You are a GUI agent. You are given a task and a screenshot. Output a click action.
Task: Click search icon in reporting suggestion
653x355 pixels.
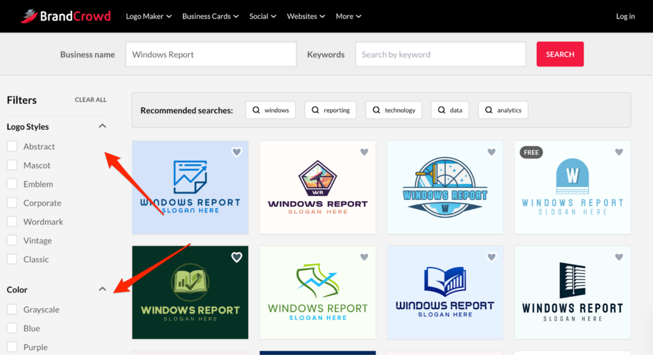(x=315, y=110)
